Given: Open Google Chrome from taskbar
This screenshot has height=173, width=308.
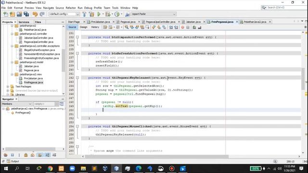Looking at the screenshot, I should [x=50, y=169].
